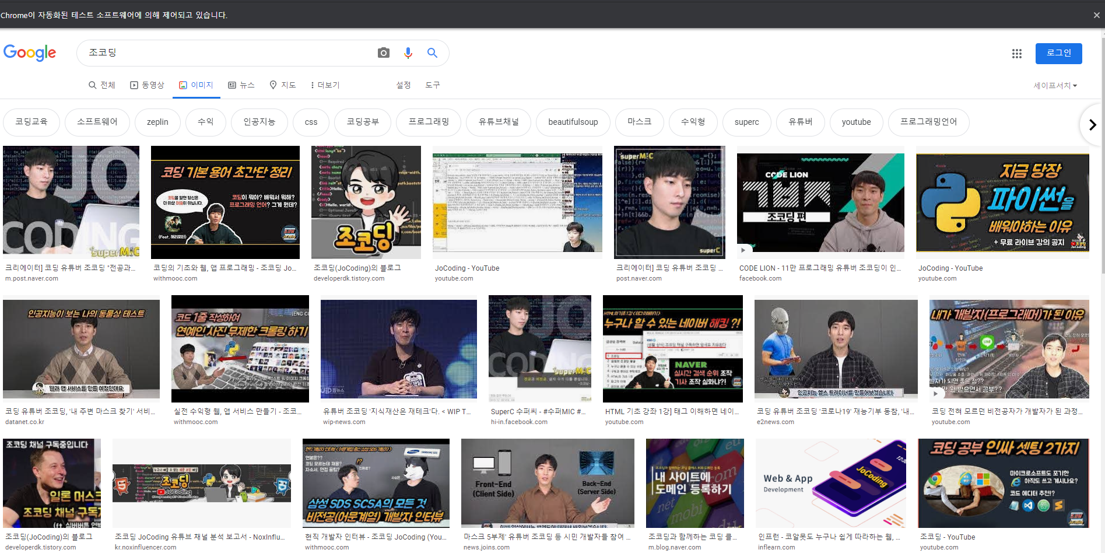Select the 프로그래밍 filter chip
Screen dimensions: 1105x553
tap(429, 122)
